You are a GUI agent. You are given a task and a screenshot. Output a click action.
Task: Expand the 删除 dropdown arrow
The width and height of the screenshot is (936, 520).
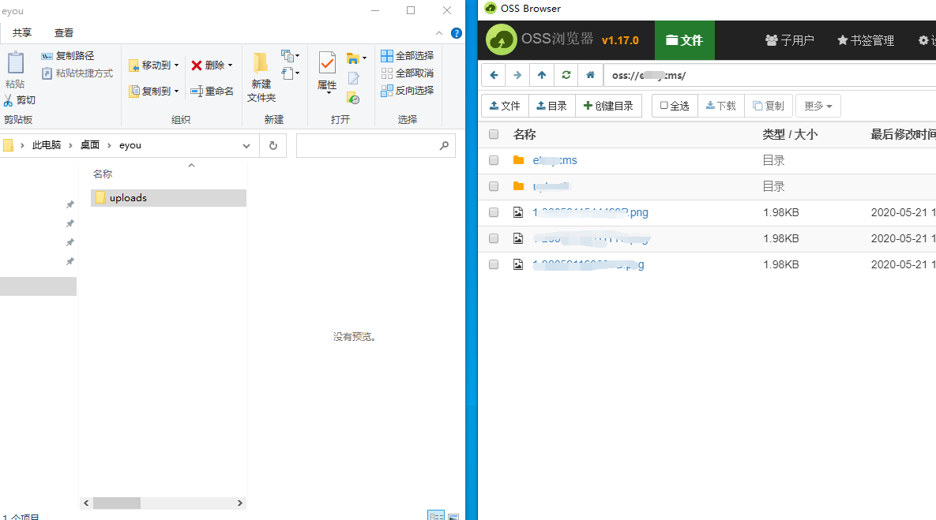point(231,65)
